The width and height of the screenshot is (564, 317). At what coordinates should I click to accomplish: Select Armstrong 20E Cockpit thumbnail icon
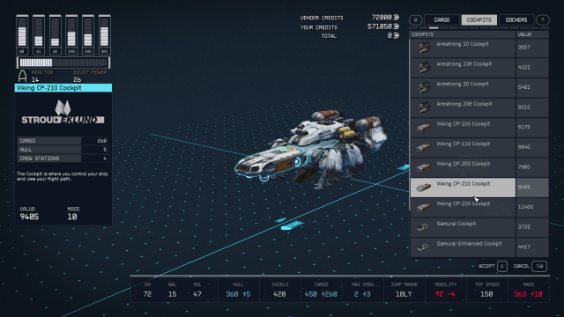(424, 107)
